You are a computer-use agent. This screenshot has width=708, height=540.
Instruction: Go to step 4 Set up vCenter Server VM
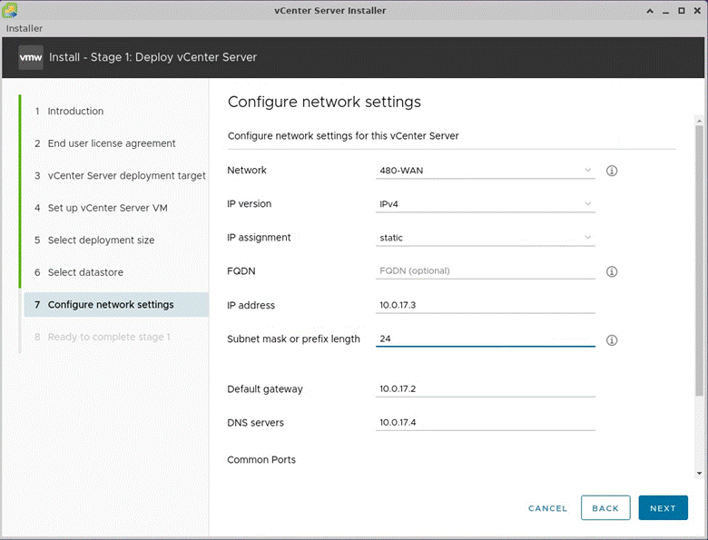[x=101, y=208]
